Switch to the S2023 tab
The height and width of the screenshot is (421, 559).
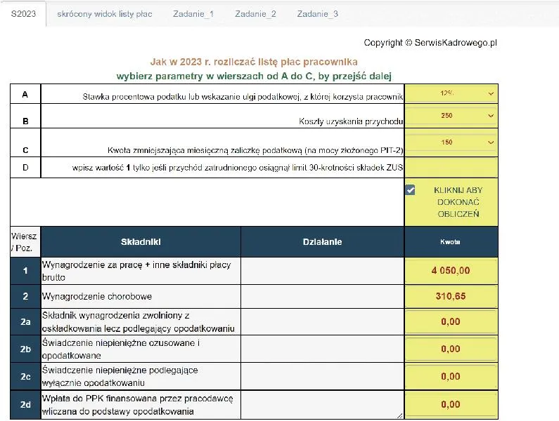pos(23,14)
